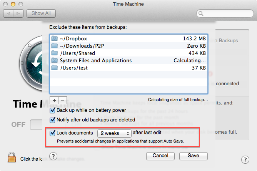The height and width of the screenshot is (171, 257).
Task: Select System Files and Applications entry
Action: 128,60
